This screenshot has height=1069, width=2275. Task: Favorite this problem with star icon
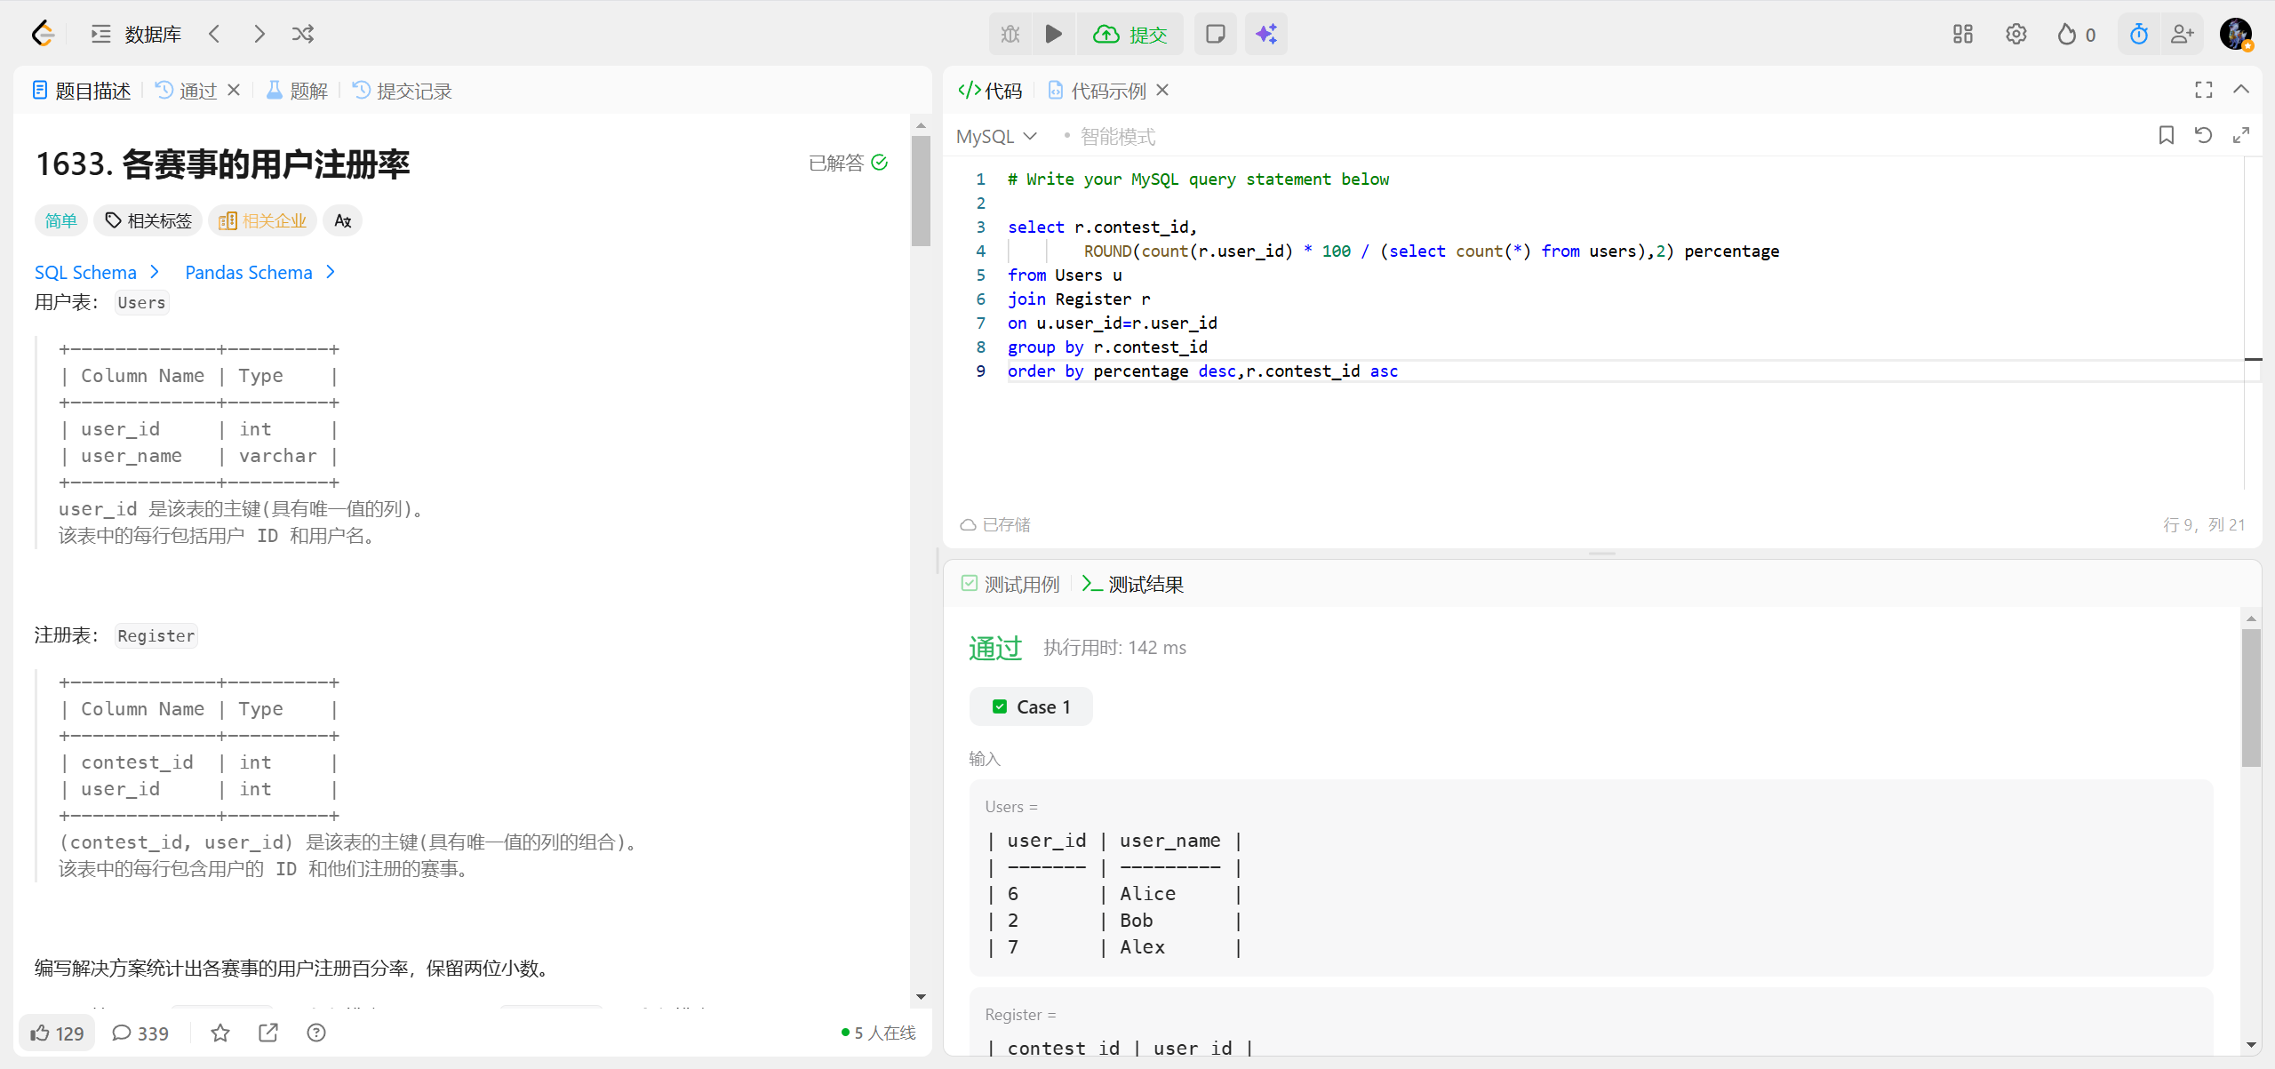pos(220,1033)
